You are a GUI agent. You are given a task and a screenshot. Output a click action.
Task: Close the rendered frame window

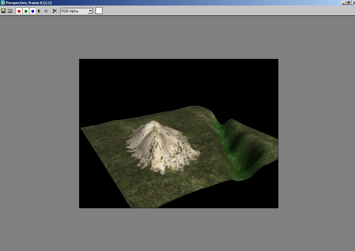pyautogui.click(x=353, y=2)
